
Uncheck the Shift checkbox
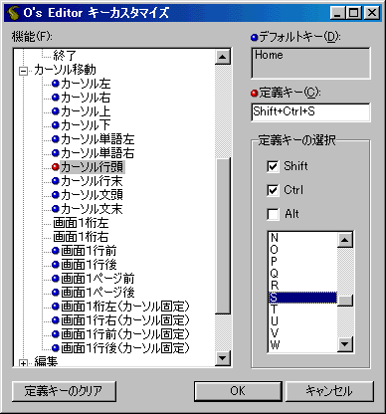(x=273, y=166)
